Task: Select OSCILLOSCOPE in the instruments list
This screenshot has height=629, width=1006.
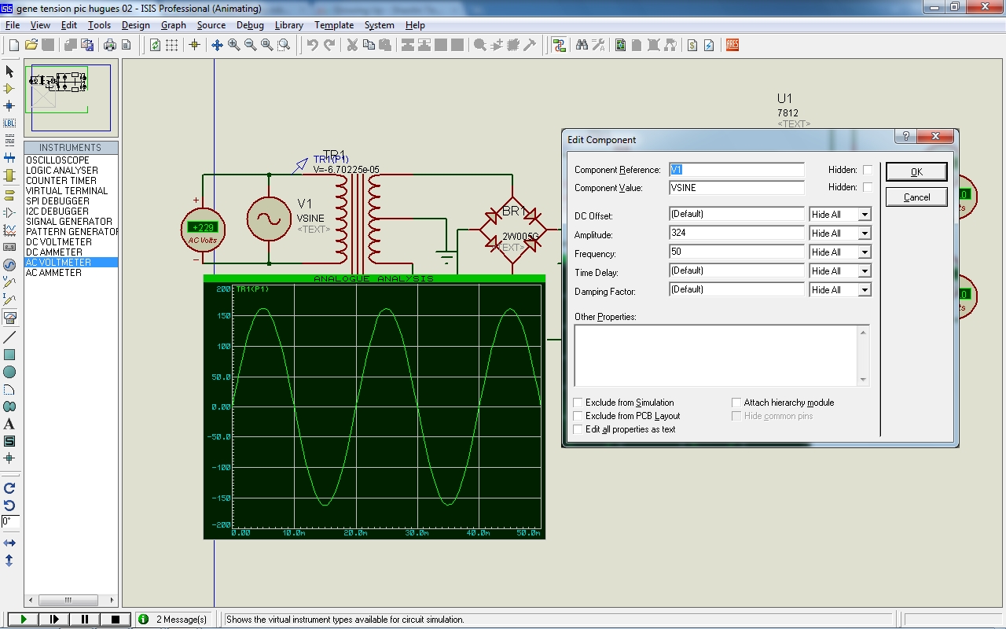Action: (x=57, y=160)
